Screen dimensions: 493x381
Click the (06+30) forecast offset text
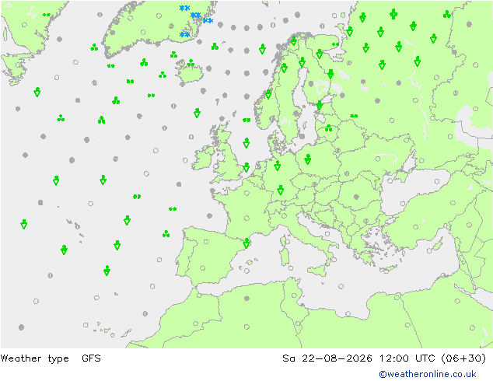coord(463,358)
